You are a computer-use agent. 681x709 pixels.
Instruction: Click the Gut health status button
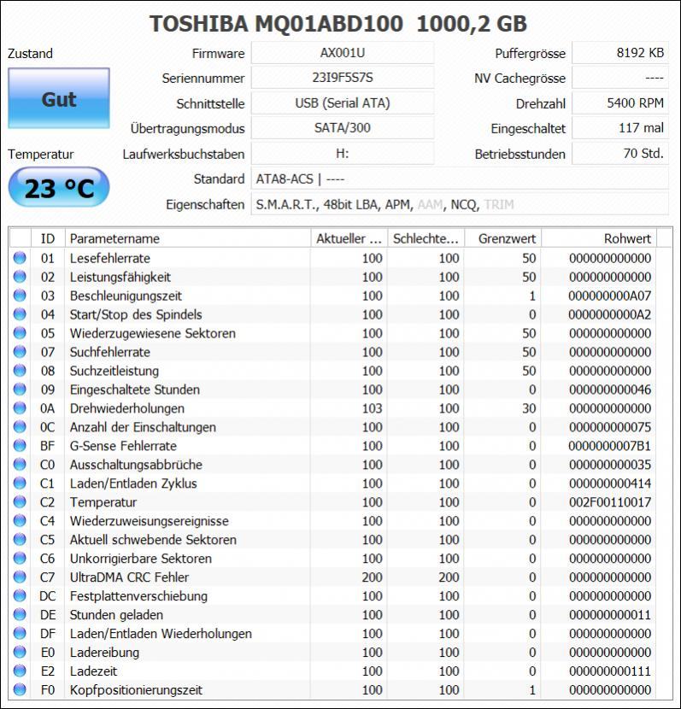(59, 98)
